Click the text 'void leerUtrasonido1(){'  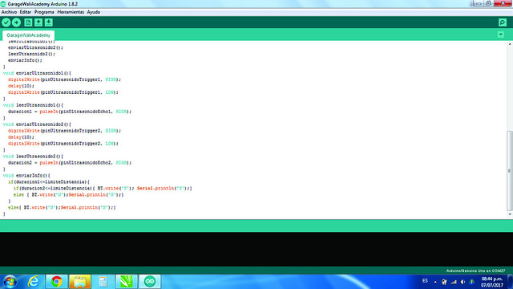click(33, 105)
